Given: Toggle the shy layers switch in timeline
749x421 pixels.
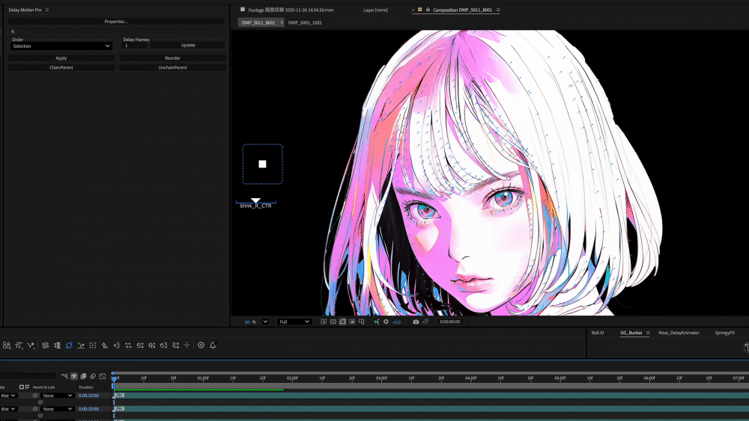Looking at the screenshot, I should point(74,376).
